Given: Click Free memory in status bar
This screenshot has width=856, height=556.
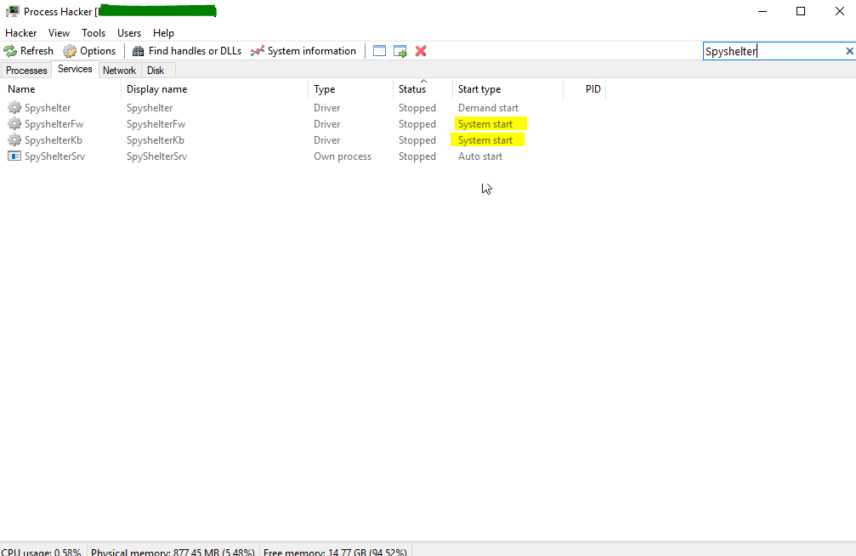Looking at the screenshot, I should (x=335, y=551).
